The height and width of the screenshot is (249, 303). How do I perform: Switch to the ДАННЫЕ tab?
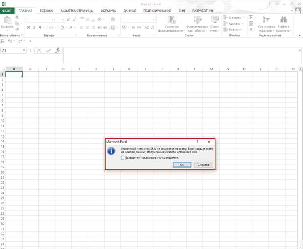click(x=130, y=11)
